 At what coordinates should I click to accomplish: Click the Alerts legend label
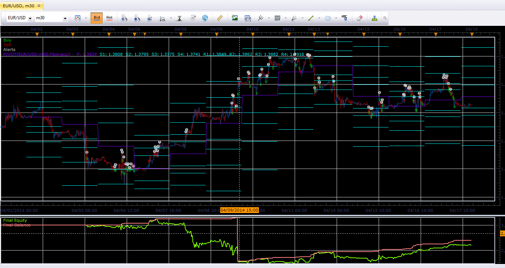click(x=9, y=50)
